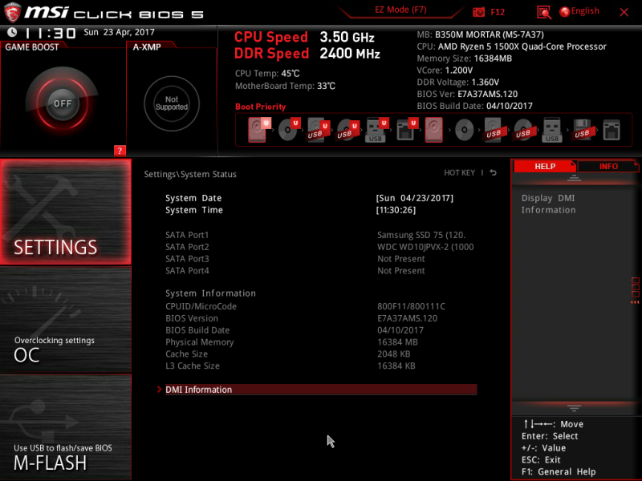This screenshot has width=642, height=481.
Task: Click the SATA Port2 row
Action: point(321,247)
